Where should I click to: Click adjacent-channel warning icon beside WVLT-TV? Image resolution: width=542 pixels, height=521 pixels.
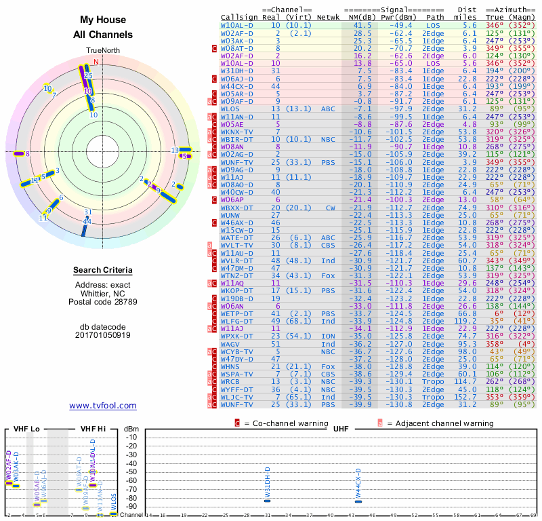210,246
